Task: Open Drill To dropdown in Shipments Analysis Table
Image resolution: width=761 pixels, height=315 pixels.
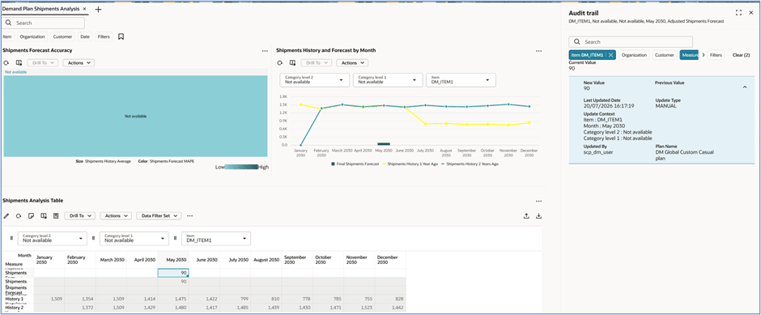Action: click(x=80, y=216)
